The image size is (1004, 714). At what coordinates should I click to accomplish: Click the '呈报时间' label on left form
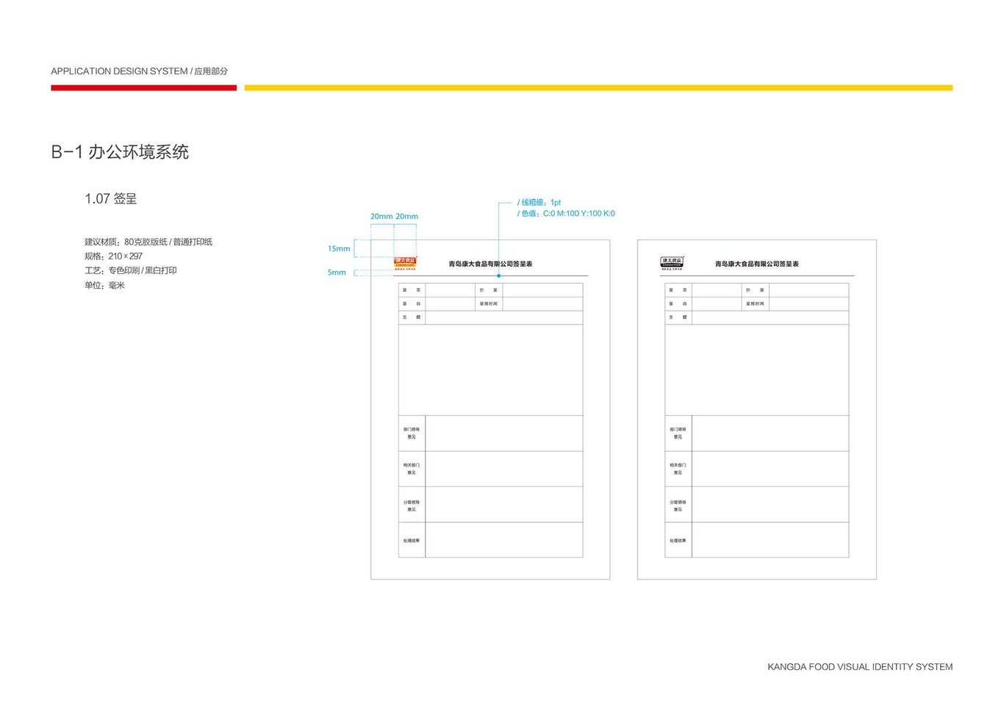click(x=489, y=303)
